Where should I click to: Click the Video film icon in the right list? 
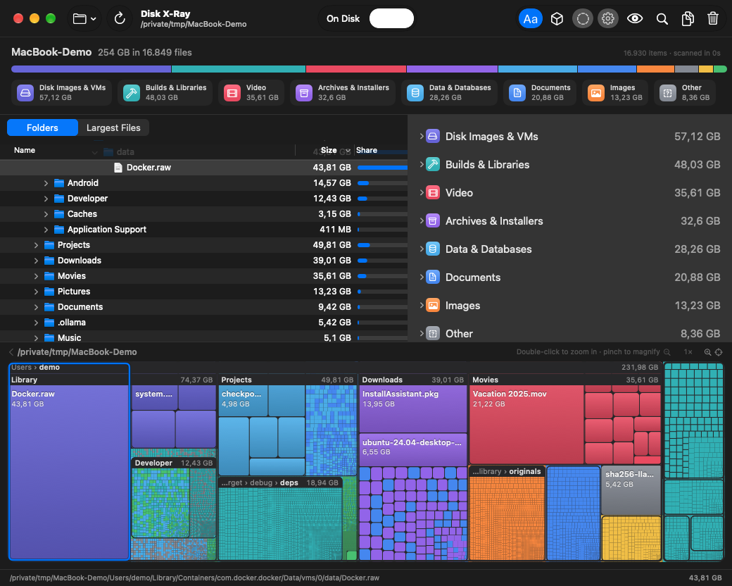click(x=433, y=192)
